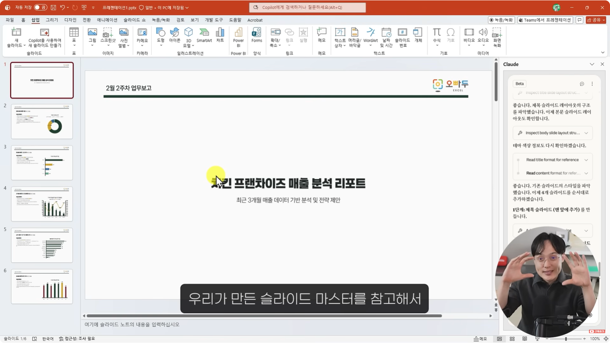The image size is (610, 343).
Task: Click the Save icon in title bar
Action: [53, 7]
